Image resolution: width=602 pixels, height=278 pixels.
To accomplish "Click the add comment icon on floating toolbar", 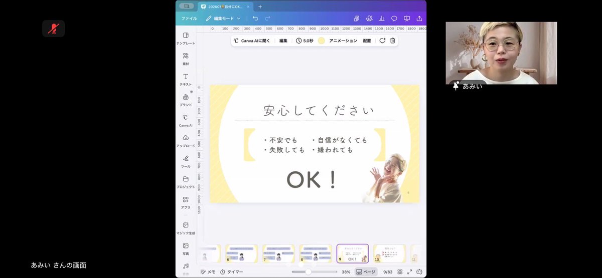I will click(382, 41).
